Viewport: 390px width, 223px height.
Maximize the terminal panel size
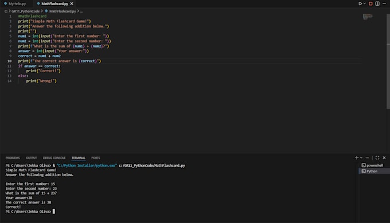[377, 158]
